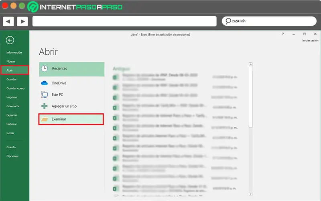The width and height of the screenshot is (321, 201).
Task: Choose Exportar from the sidebar
Action: click(x=12, y=115)
